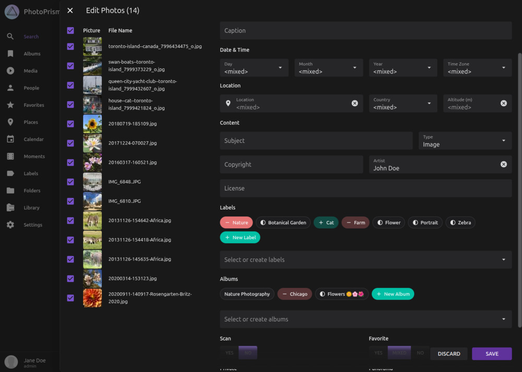Viewport: 522px width, 372px height.
Task: Toggle the select-all checkbox beside Picture header
Action: [70, 31]
